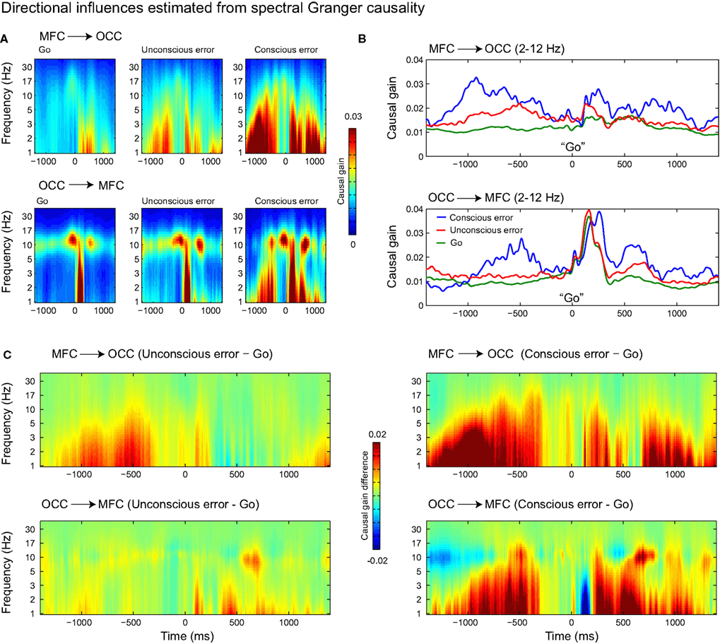Click the panel C label
Viewport: 720px width, 644px height.
(x=7, y=355)
